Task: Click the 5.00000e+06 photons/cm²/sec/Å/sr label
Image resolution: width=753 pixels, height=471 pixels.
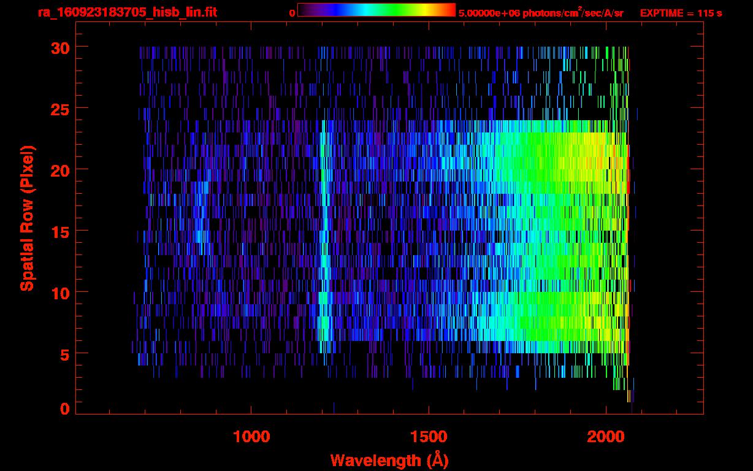Action: point(541,12)
